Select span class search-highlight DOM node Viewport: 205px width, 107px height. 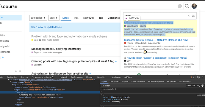41,97
